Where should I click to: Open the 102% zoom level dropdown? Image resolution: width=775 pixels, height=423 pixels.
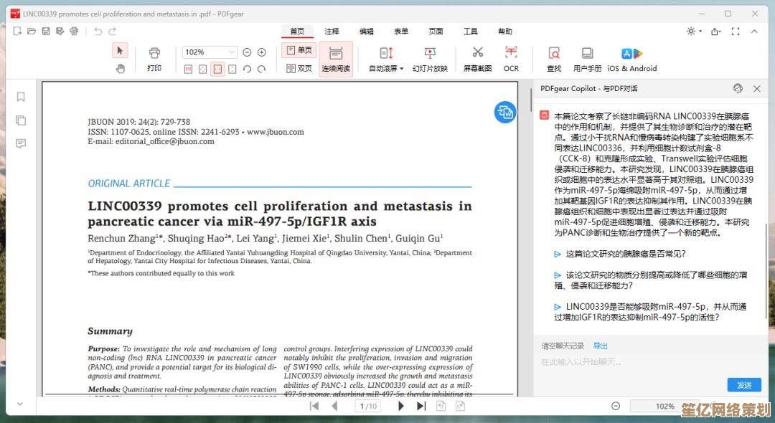210,52
